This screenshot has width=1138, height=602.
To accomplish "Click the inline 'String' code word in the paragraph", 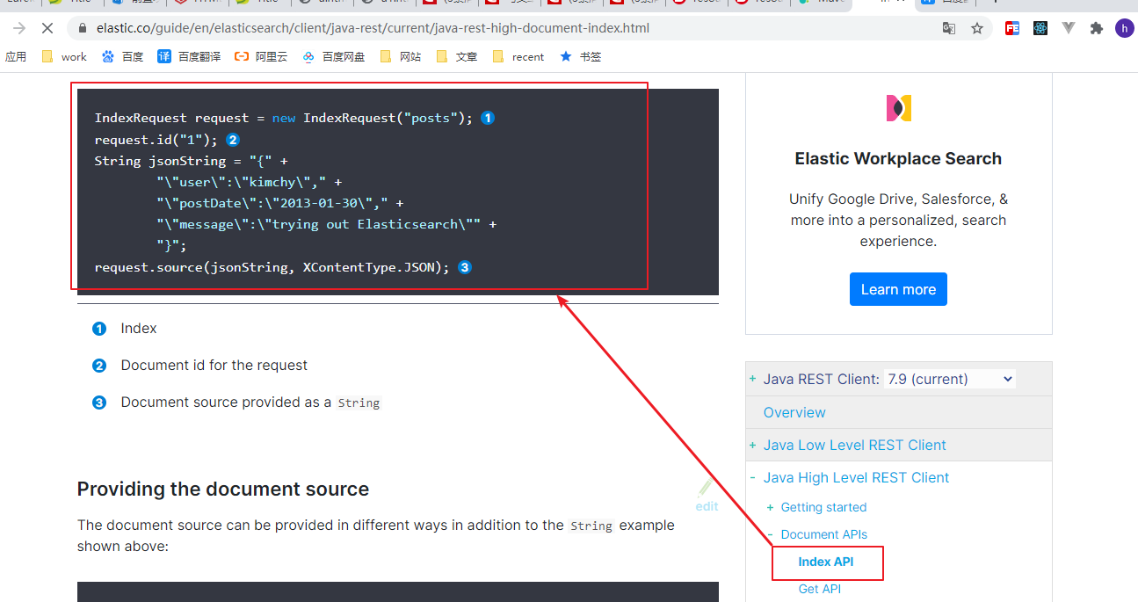I will (591, 526).
